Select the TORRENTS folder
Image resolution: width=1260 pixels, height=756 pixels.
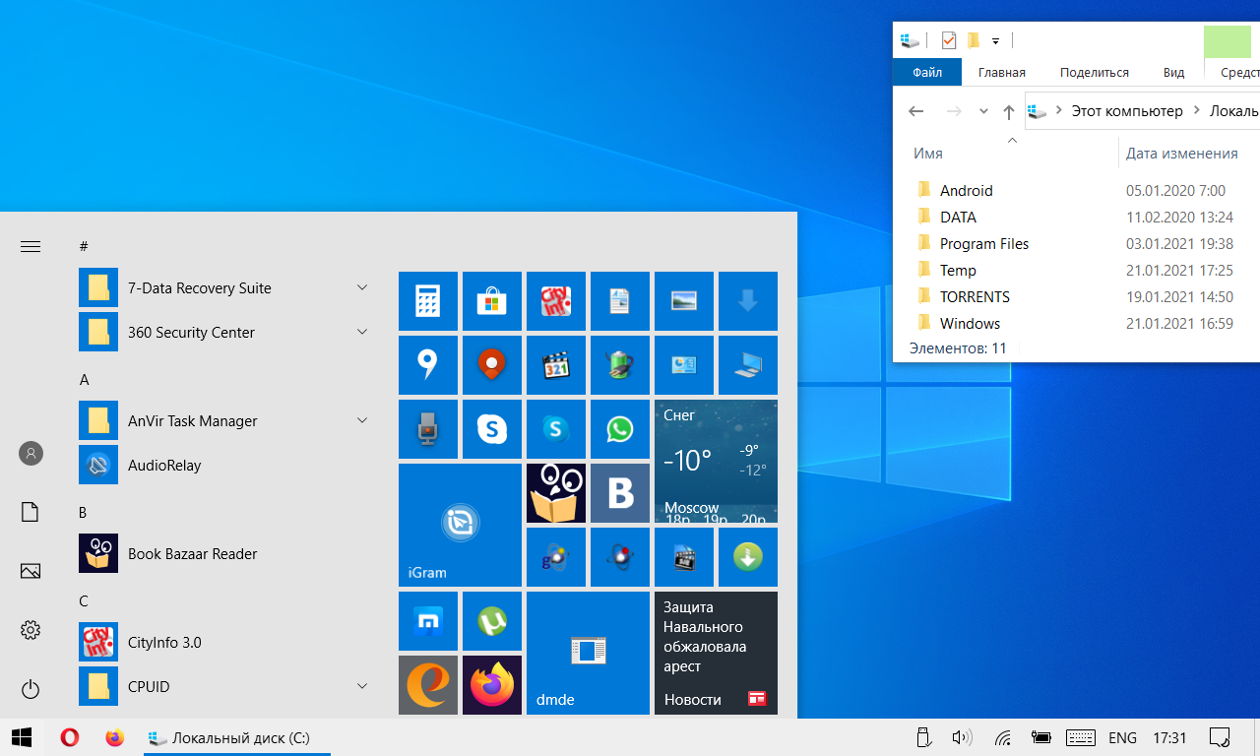click(963, 296)
